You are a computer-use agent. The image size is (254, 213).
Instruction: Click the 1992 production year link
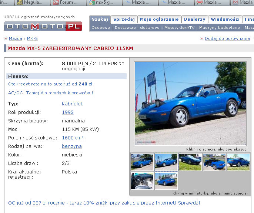[68, 112]
